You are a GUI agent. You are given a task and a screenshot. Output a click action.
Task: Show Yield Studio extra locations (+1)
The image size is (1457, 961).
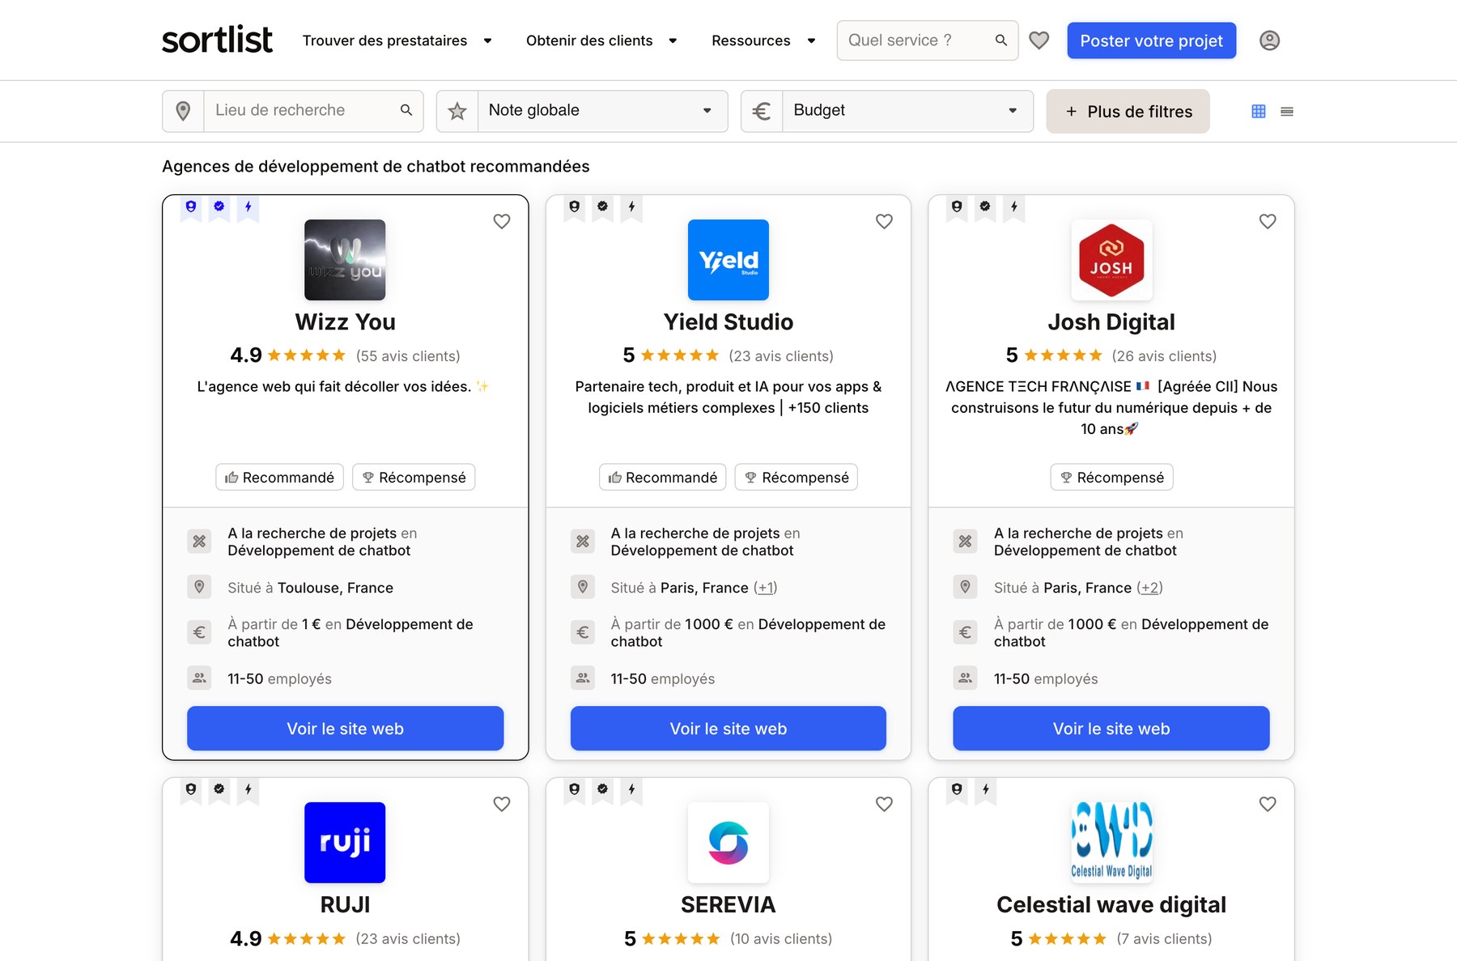tap(766, 588)
